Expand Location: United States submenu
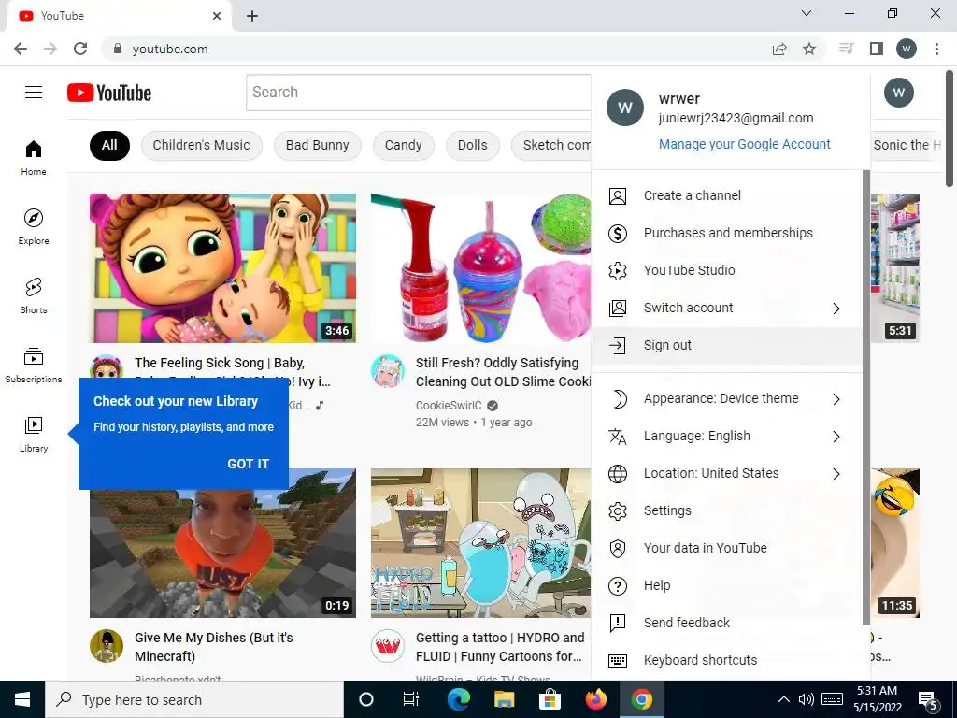The image size is (957, 718). click(836, 474)
